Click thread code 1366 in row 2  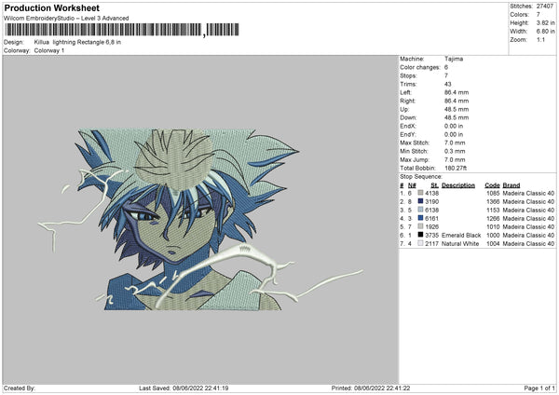click(493, 201)
